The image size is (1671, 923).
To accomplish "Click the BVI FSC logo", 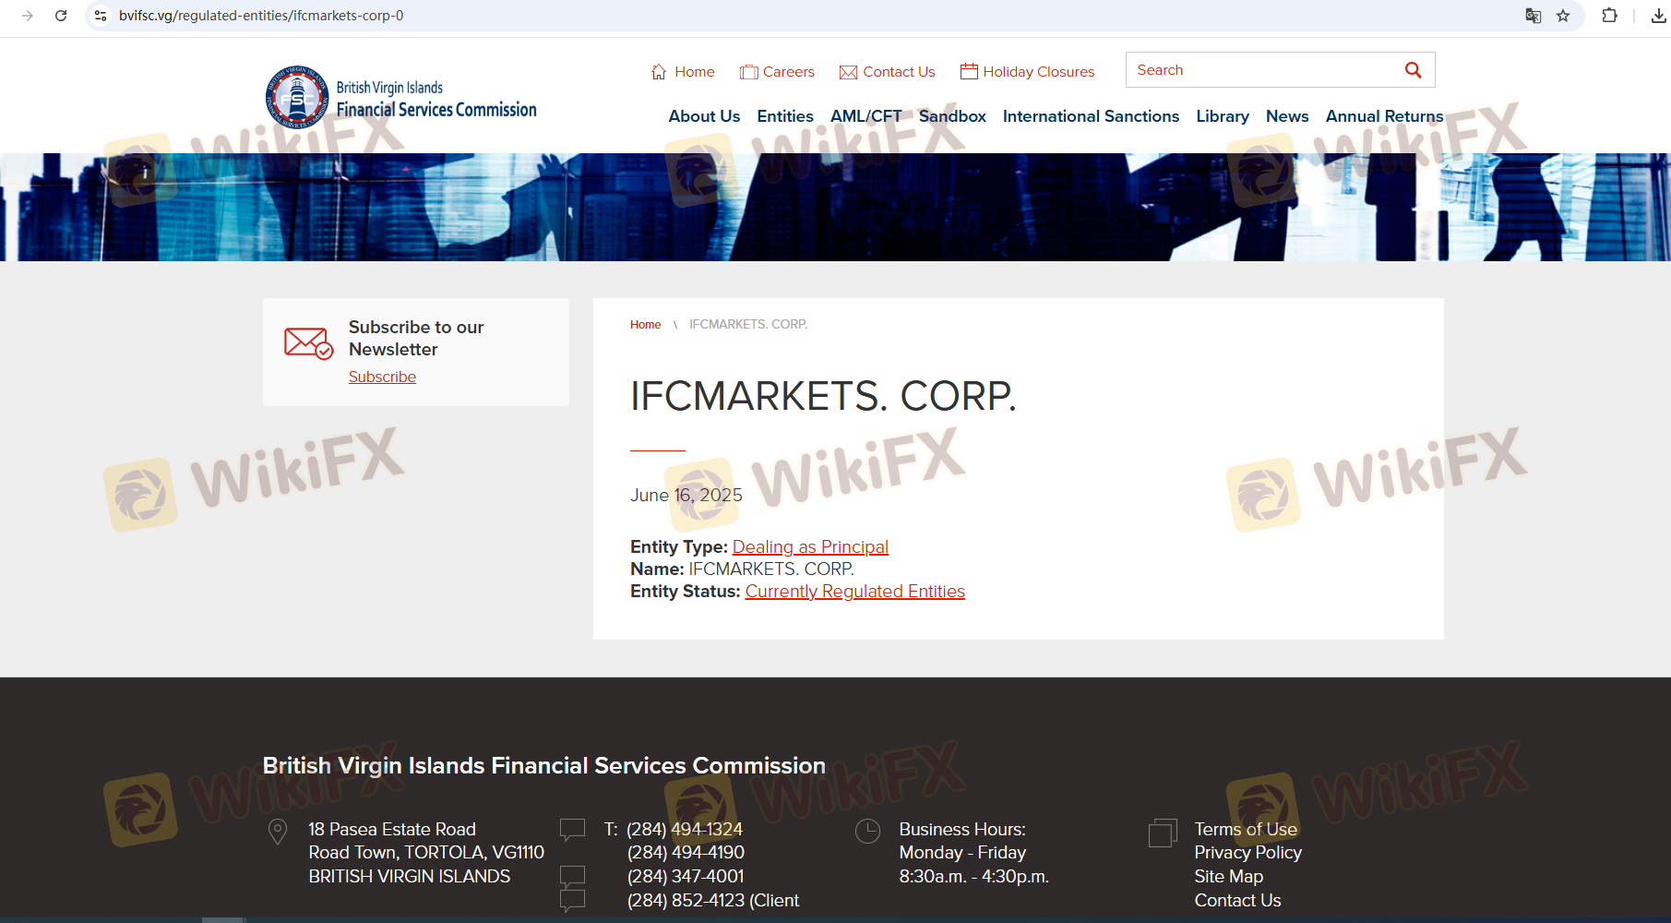I will [x=400, y=97].
